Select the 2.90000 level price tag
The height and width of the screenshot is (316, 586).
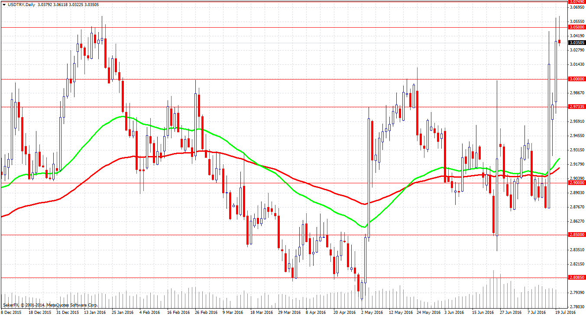coord(577,183)
